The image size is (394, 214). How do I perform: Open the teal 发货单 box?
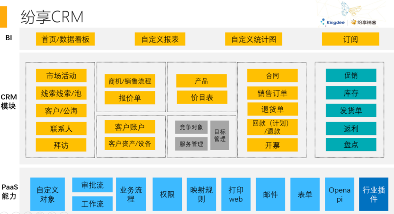point(351,110)
